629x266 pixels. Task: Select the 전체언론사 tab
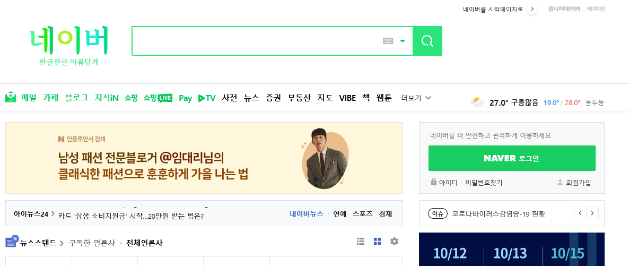tap(144, 243)
